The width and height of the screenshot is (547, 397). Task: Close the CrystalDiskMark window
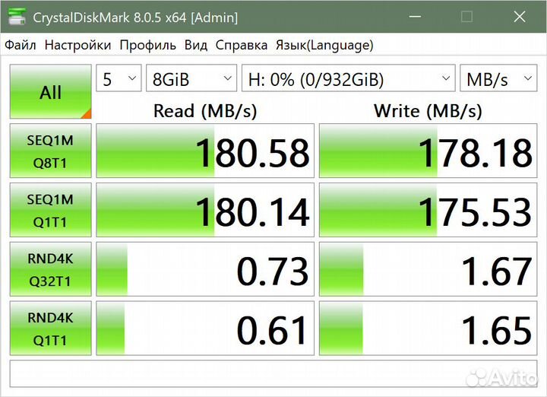520,17
